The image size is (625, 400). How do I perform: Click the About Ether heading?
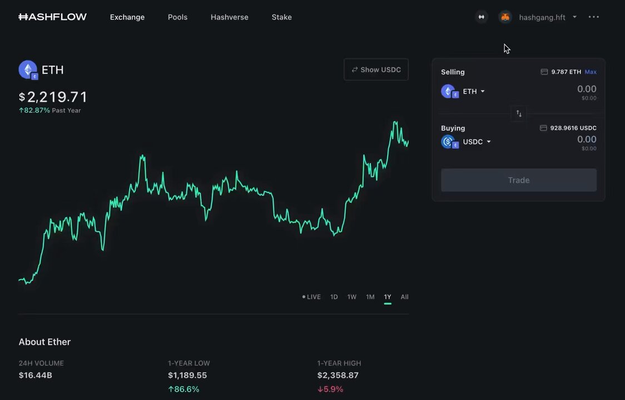pyautogui.click(x=44, y=342)
